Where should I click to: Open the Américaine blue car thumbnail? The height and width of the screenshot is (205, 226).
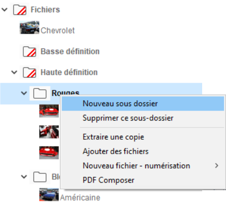pos(49,195)
